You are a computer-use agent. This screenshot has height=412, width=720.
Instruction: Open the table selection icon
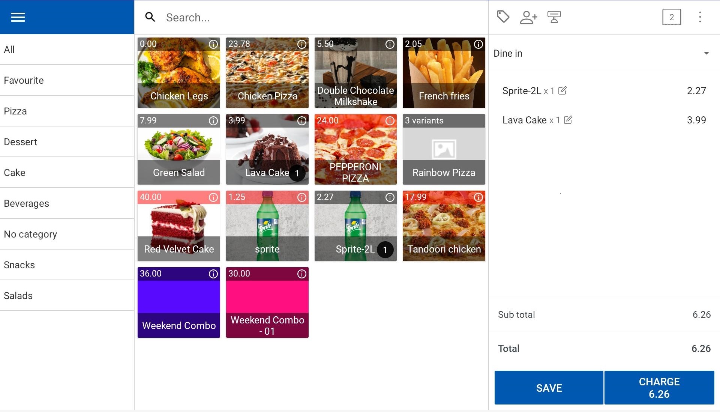tap(554, 17)
